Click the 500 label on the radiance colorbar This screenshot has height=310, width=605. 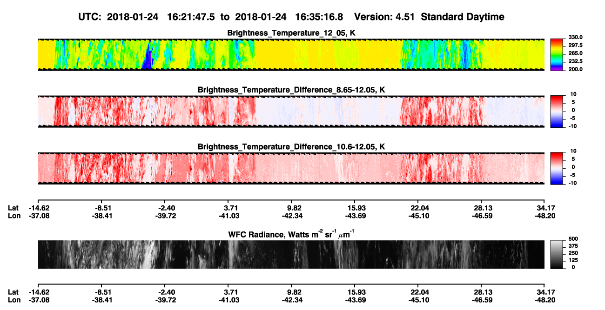pos(574,238)
